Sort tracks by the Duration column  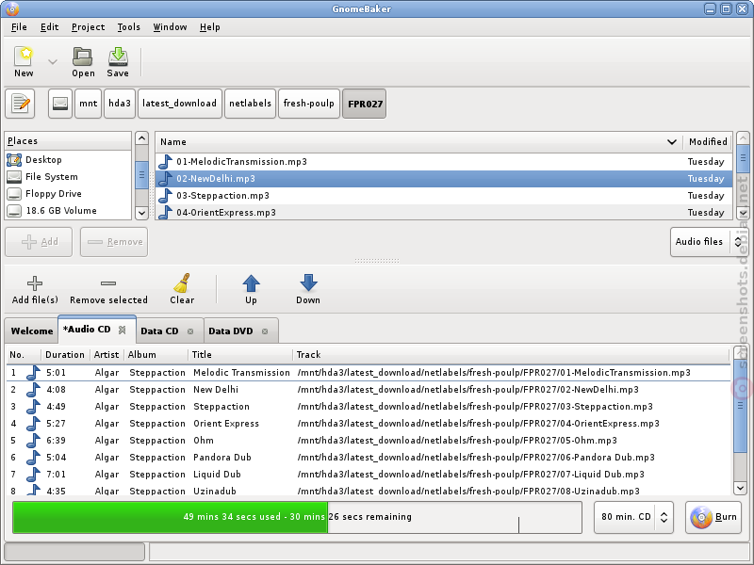[x=65, y=355]
